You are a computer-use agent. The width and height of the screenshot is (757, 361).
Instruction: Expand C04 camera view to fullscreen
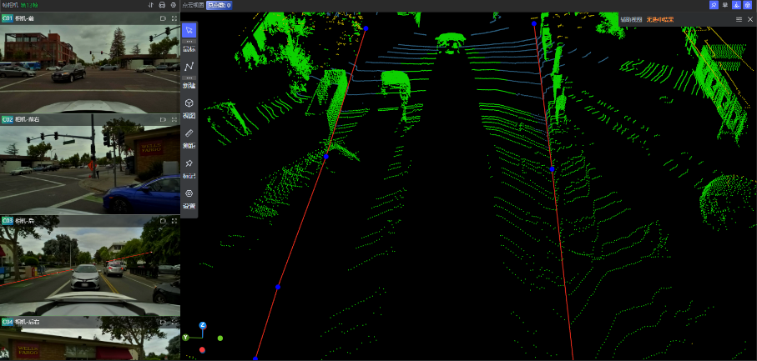coord(174,322)
